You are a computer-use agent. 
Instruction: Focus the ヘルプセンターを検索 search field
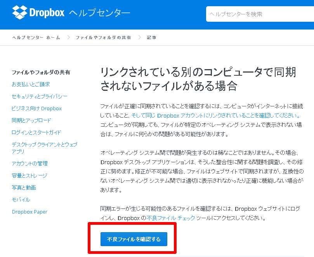[260, 14]
